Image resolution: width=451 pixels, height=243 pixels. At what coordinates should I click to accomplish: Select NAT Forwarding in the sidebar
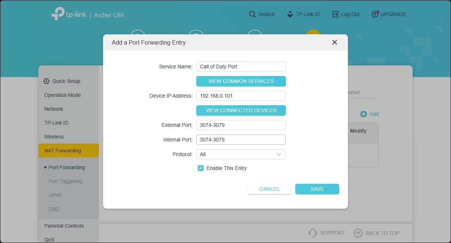click(x=62, y=151)
